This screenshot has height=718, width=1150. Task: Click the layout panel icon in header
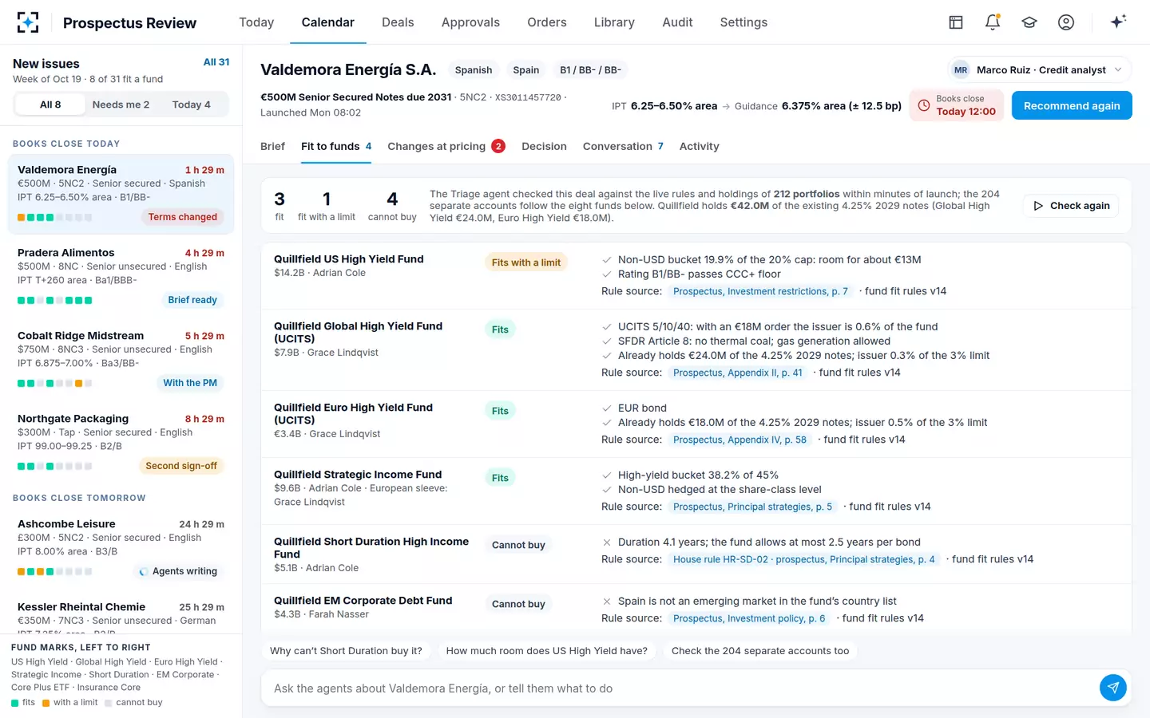pos(956,22)
